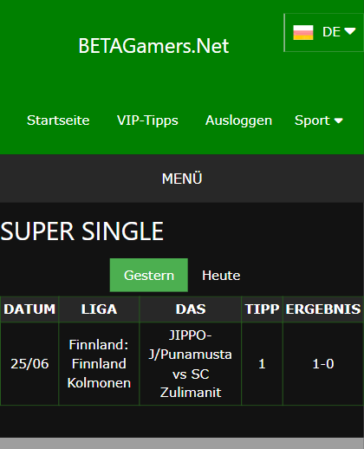364x449 pixels.
Task: Click the LIGA column header
Action: click(99, 309)
